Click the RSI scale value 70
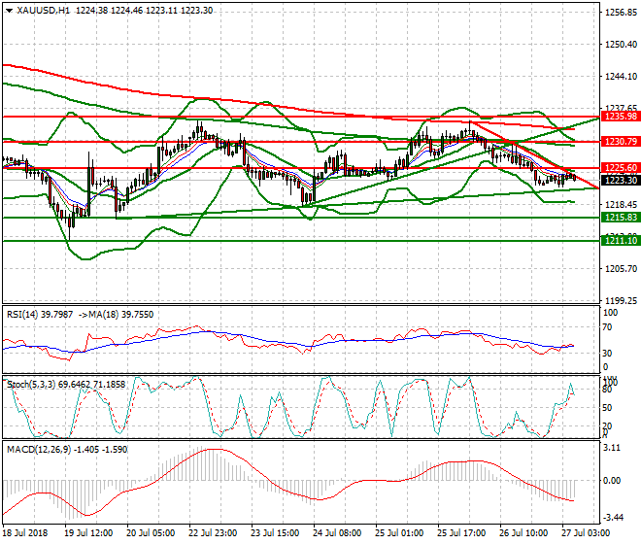This screenshot has height=544, width=641. click(607, 327)
